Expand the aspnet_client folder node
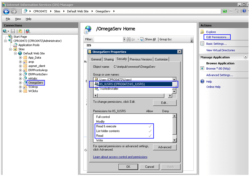Image resolution: width=249 pixels, height=176 pixels. click(x=20, y=66)
